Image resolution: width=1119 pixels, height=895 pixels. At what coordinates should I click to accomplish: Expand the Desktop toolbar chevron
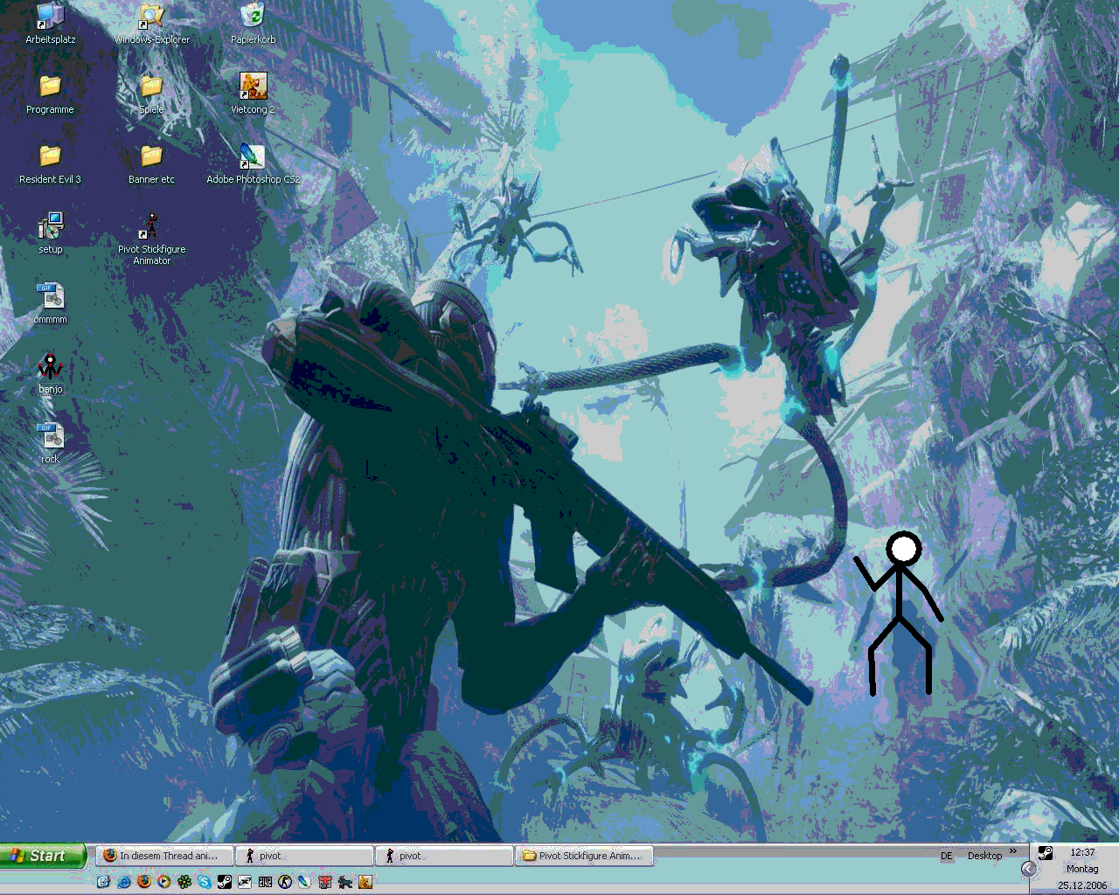1013,851
